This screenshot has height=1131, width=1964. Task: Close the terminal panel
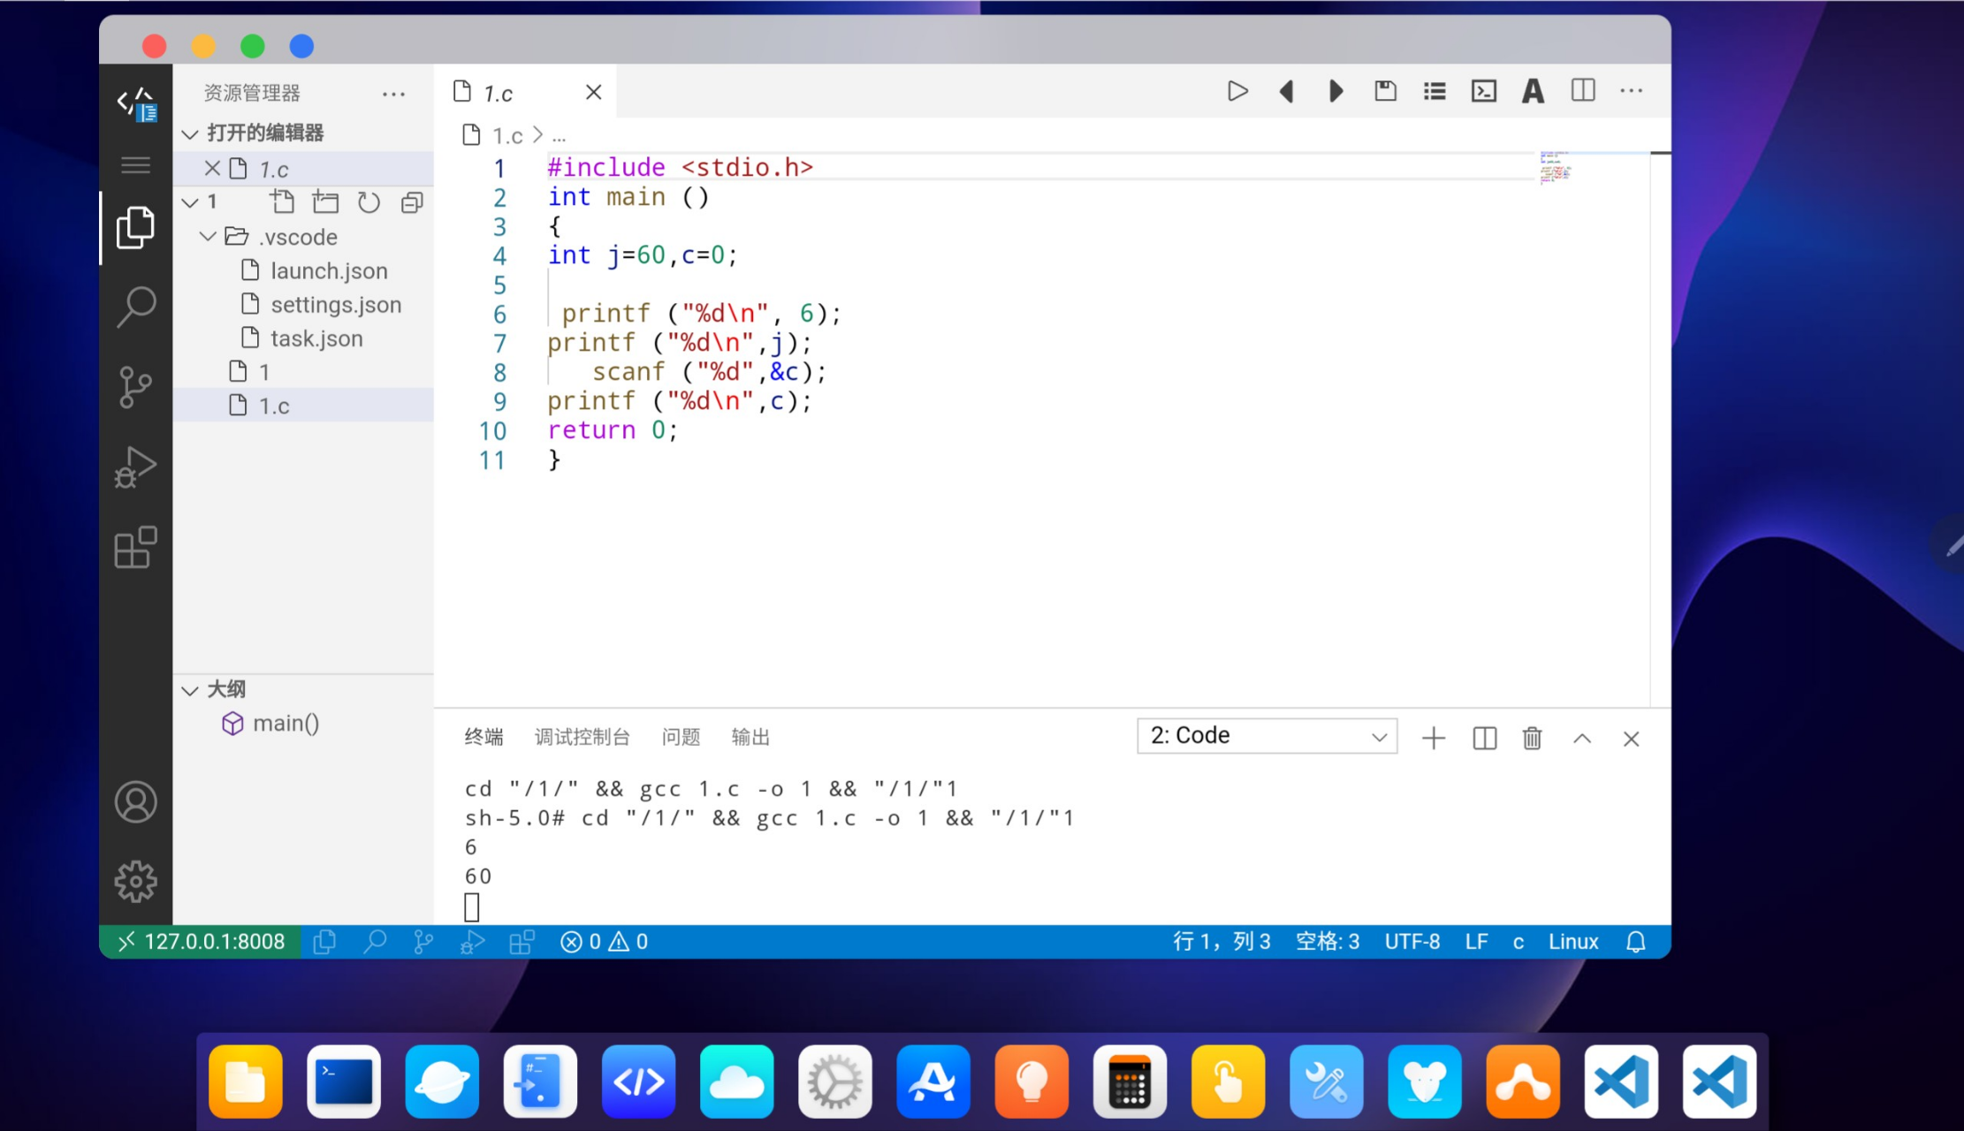(x=1632, y=738)
